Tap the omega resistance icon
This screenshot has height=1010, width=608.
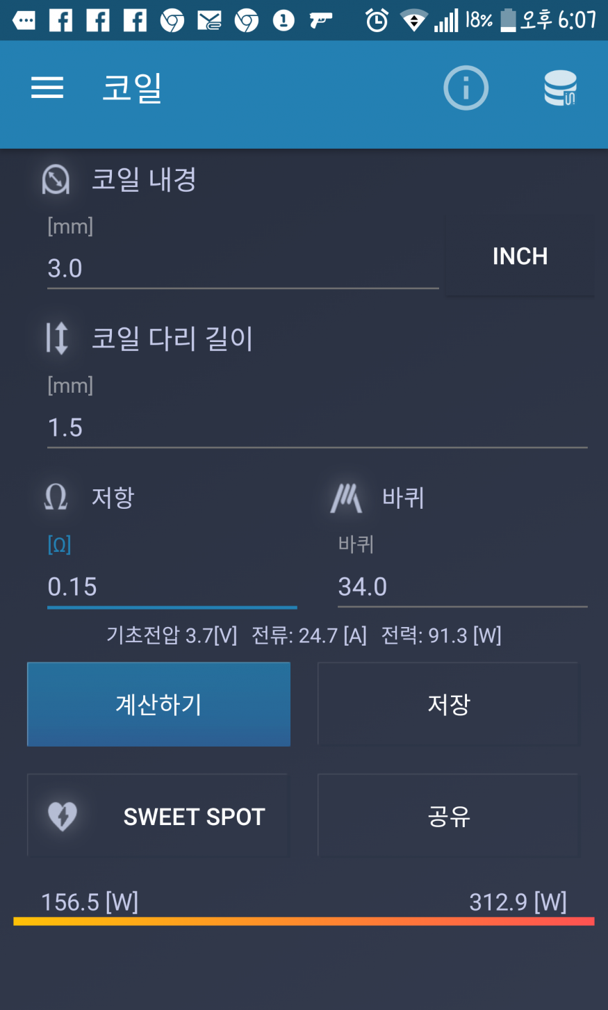[x=56, y=498]
